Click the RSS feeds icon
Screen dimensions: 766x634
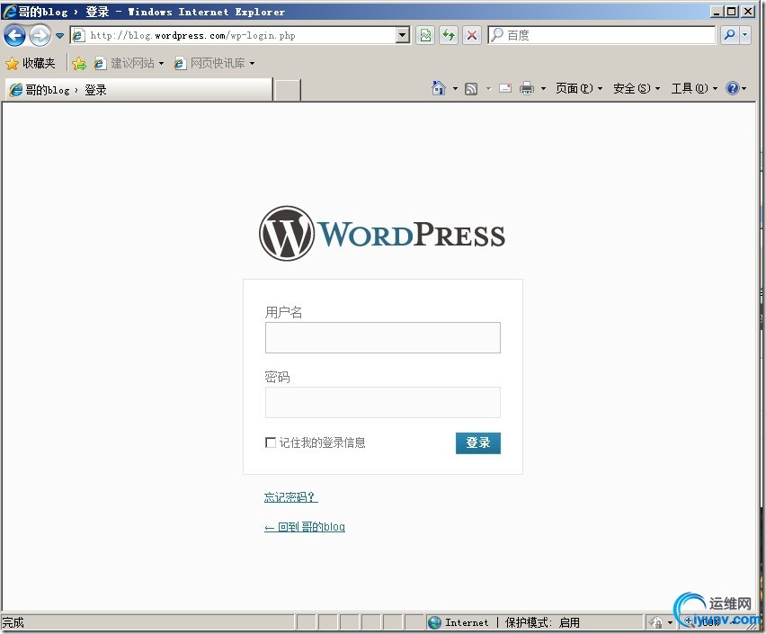point(471,88)
